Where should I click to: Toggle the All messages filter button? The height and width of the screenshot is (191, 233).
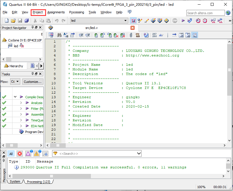(x=11, y=154)
